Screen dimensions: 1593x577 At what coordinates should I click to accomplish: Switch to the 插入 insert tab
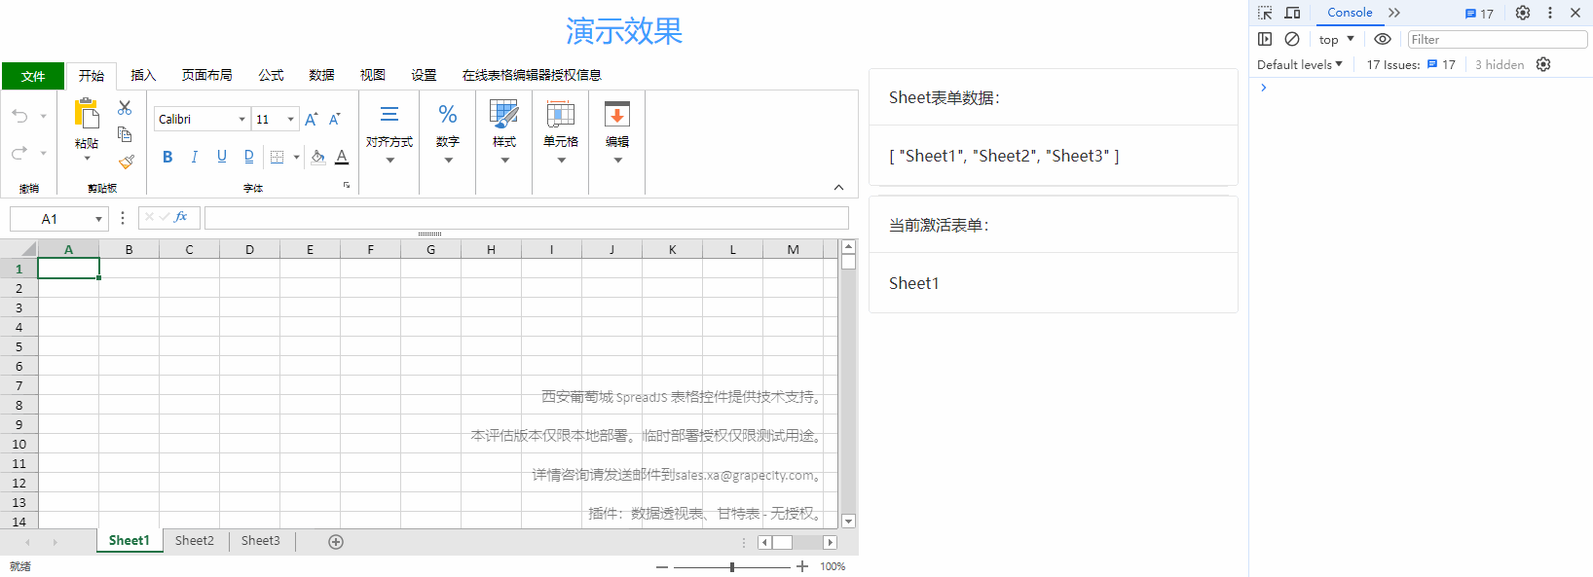point(143,75)
